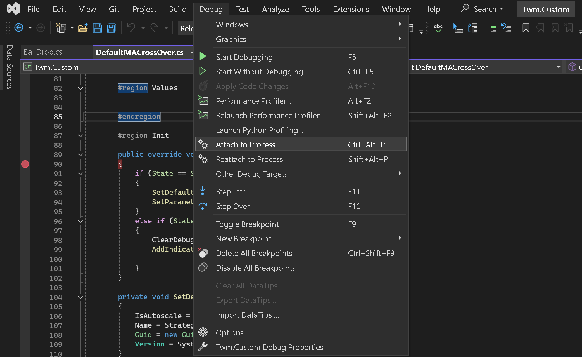Collapse the Values region at line 82
Image resolution: width=582 pixels, height=357 pixels.
(x=80, y=88)
